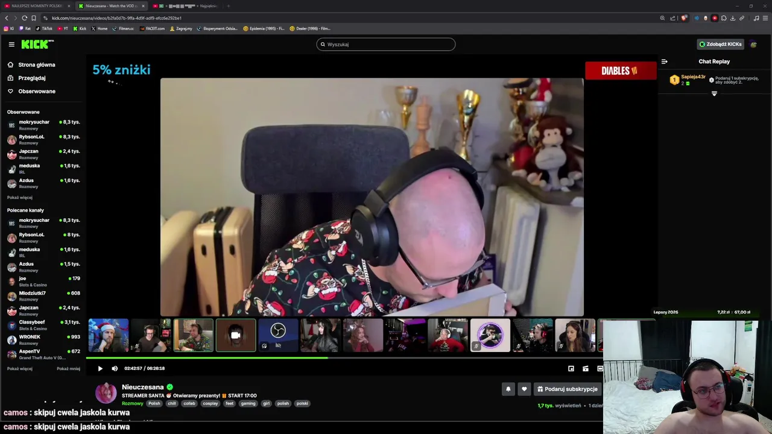Collapse the Chat Replay panel
This screenshot has width=772, height=434.
tap(664, 61)
